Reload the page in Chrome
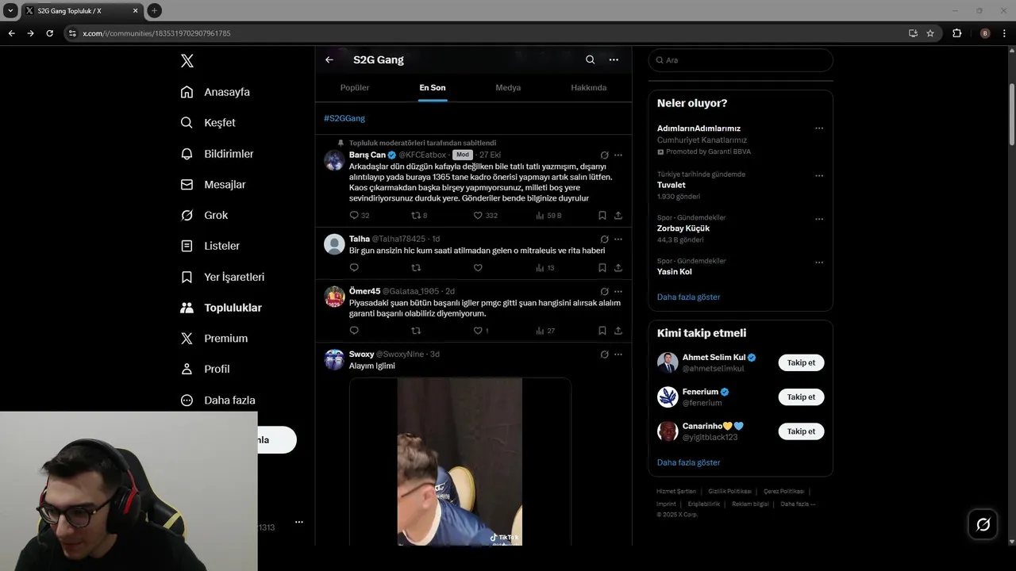The height and width of the screenshot is (571, 1016). coord(49,33)
